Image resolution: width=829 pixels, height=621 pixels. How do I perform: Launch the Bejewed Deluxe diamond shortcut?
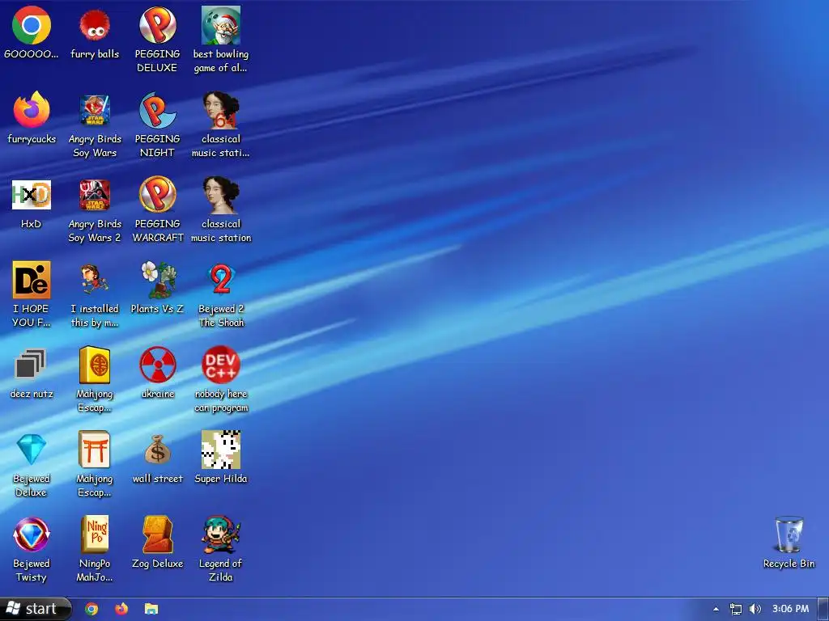click(32, 450)
